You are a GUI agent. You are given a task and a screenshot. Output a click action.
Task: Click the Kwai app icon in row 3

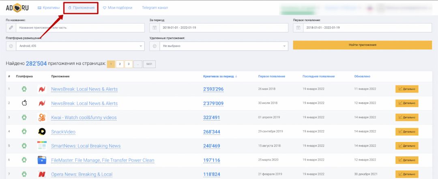(x=42, y=117)
